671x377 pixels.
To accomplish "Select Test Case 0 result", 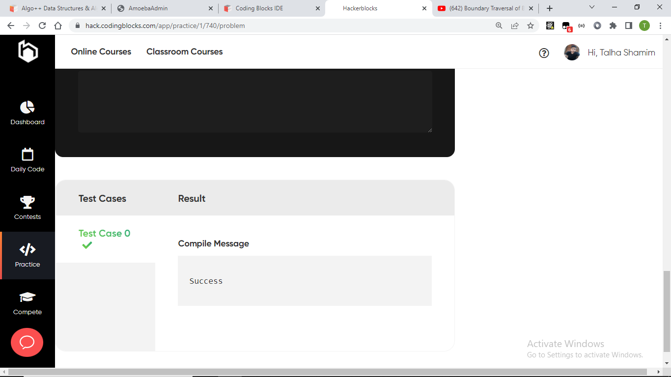I will tap(104, 234).
